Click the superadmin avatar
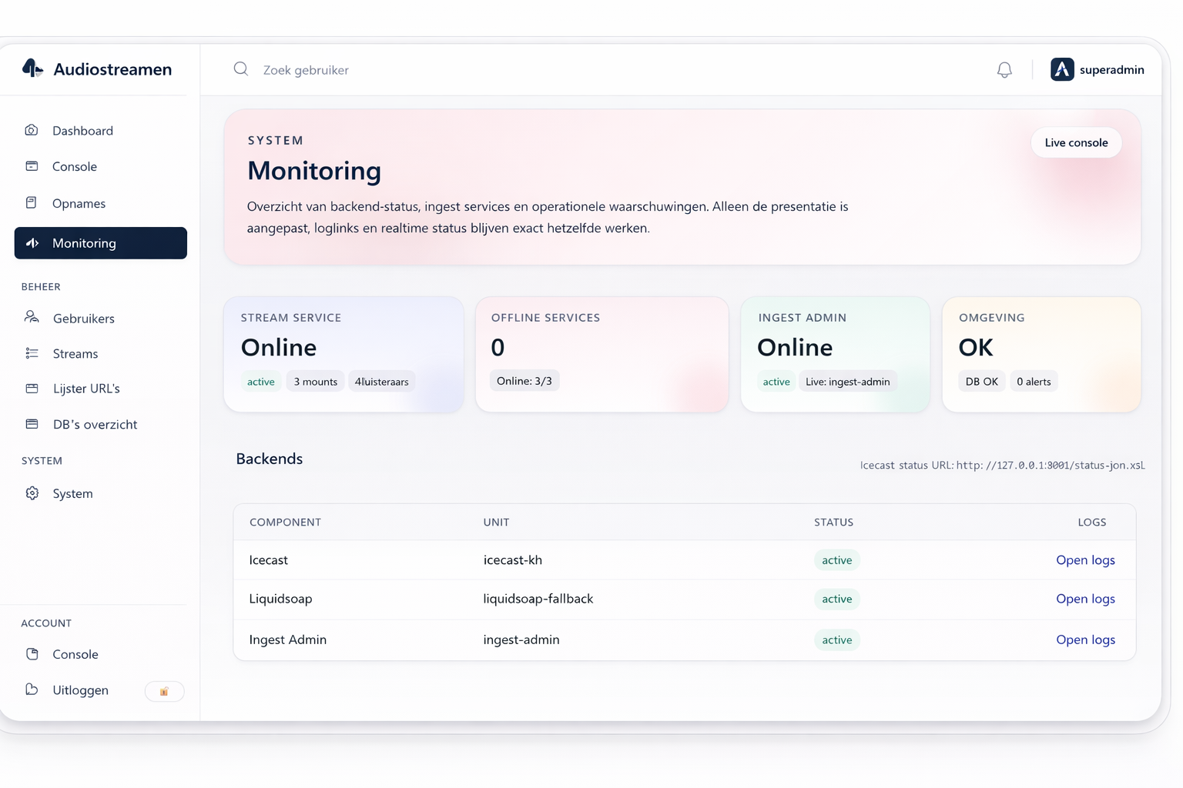1183x788 pixels. [1061, 69]
